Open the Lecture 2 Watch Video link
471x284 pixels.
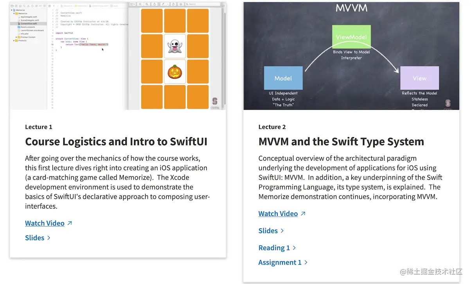[278, 214]
